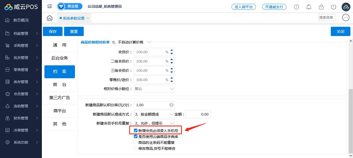Expand 会员管理 in the sidebar
Image resolution: width=353 pixels, height=158 pixels.
coord(21,94)
